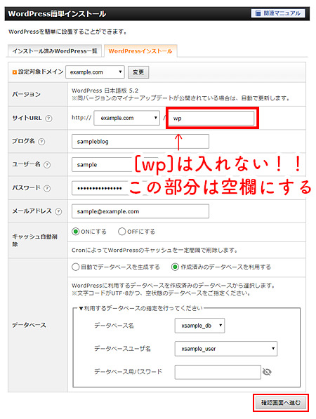Click the データベース用パスワード field

pyautogui.click(x=218, y=372)
